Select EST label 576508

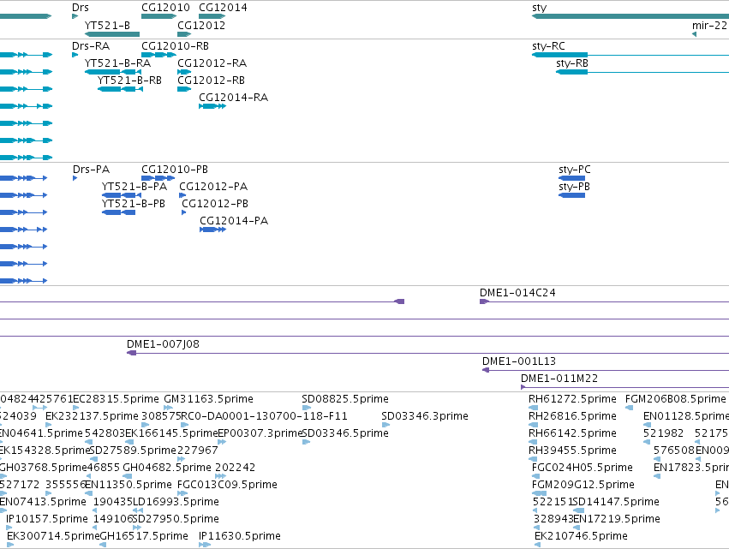click(673, 451)
